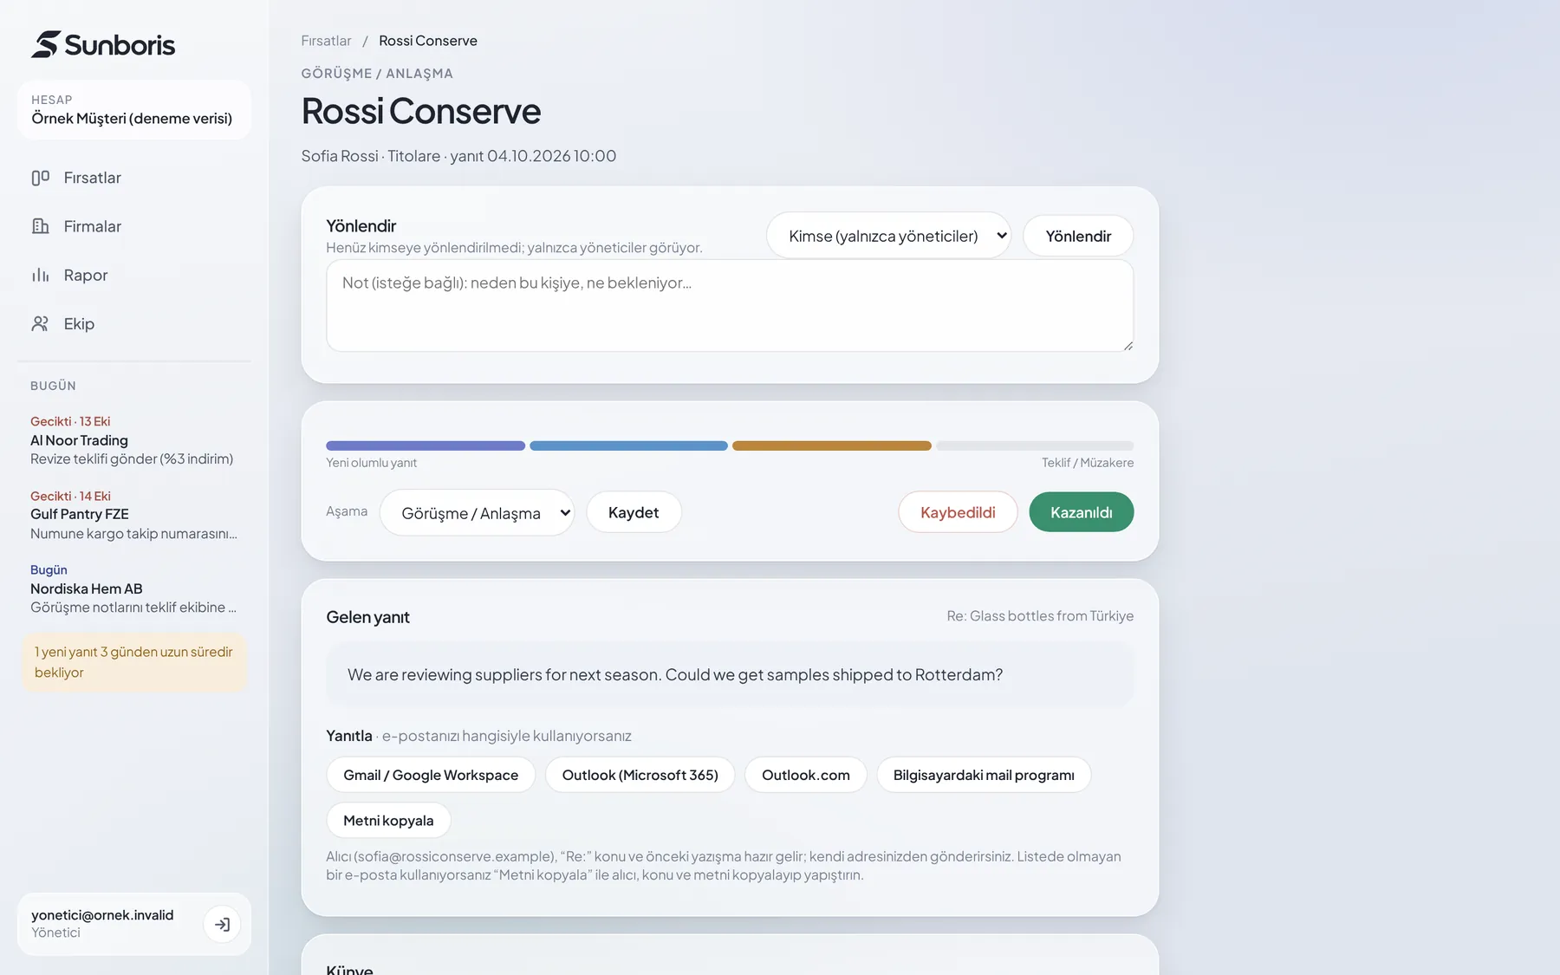This screenshot has width=1560, height=975.
Task: Reply using Gmail / Google Workspace
Action: [431, 775]
